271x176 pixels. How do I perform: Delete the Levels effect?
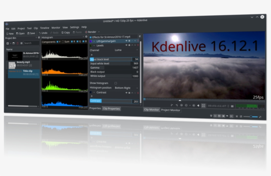coord(138,45)
